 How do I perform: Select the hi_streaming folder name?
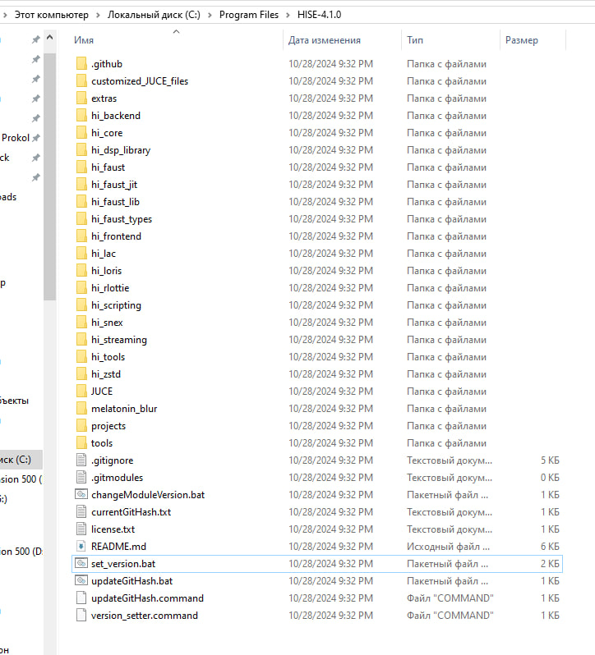(119, 340)
